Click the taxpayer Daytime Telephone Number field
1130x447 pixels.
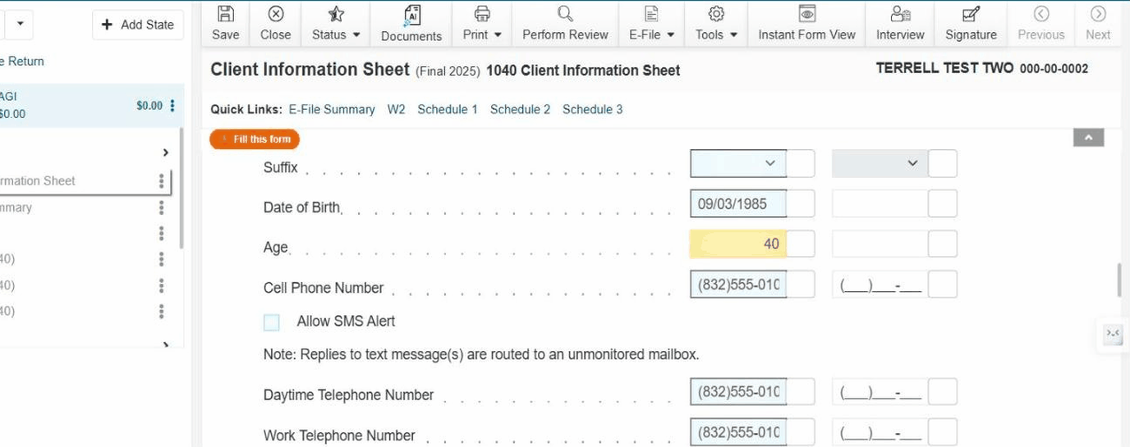[738, 391]
